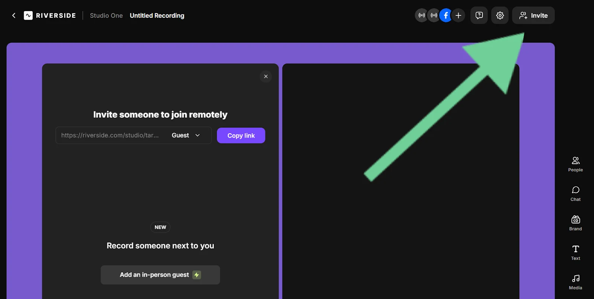
Task: Click 'Record someone next to you' heading
Action: click(160, 246)
